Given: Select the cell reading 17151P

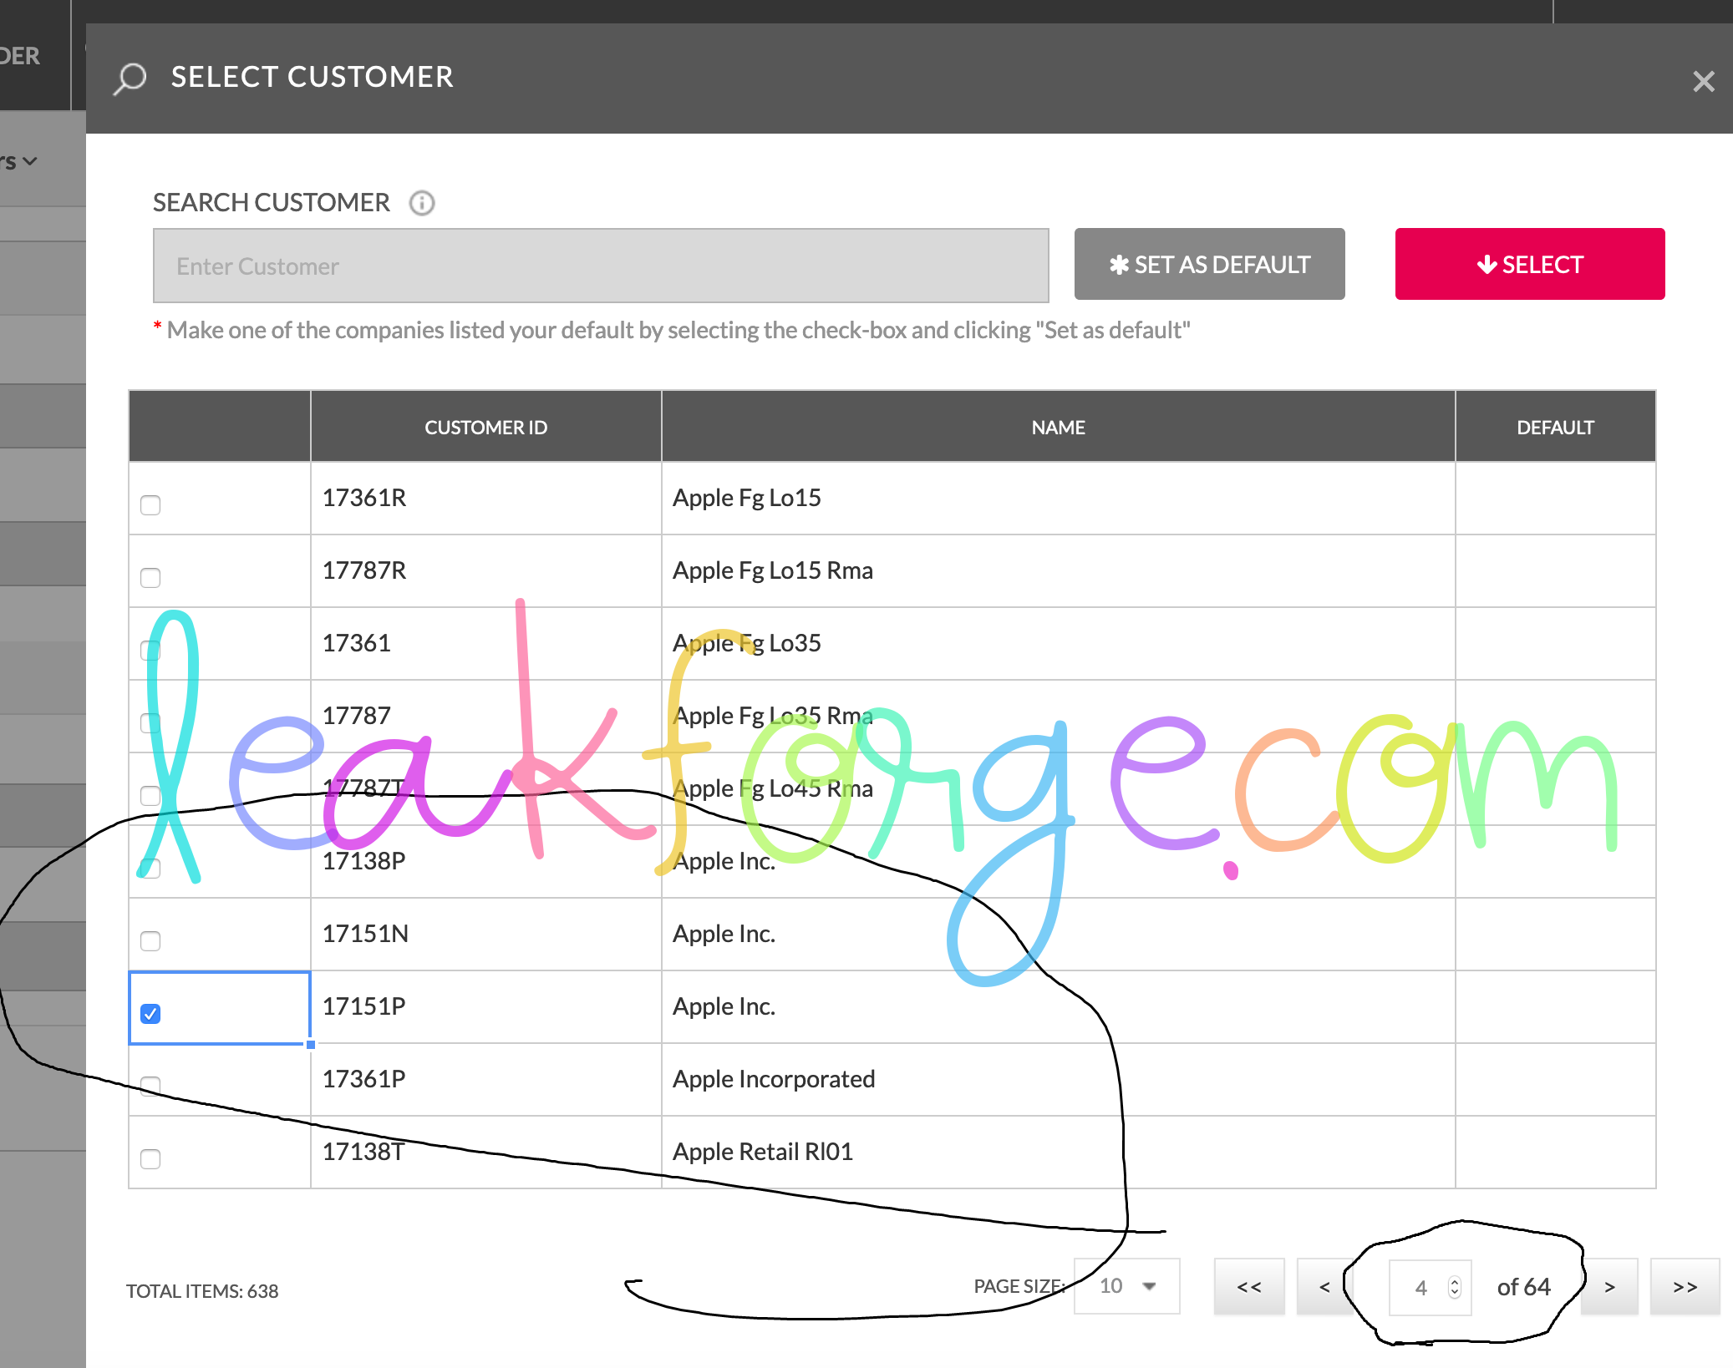Looking at the screenshot, I should tap(486, 1006).
